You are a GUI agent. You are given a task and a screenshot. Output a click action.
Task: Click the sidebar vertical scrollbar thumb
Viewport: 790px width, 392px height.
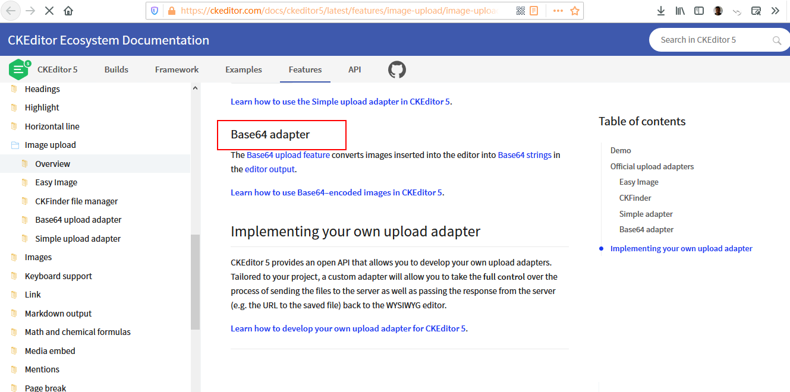pos(195,282)
